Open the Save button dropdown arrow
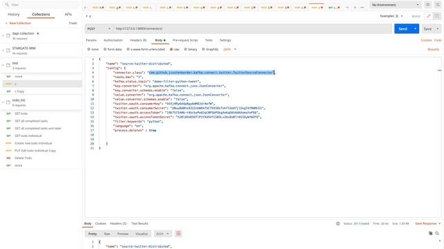 click(x=438, y=29)
